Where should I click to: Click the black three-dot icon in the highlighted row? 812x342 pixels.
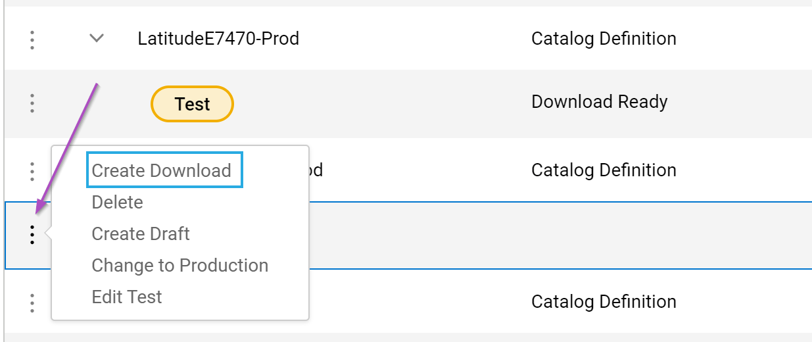click(x=32, y=234)
